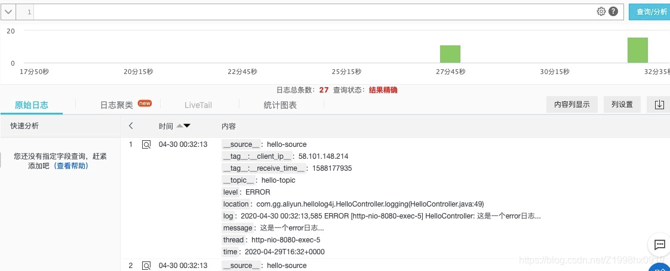Click the thread value http-nio-8080-exec-5
Screen dimensions: 670x271
click(285, 240)
